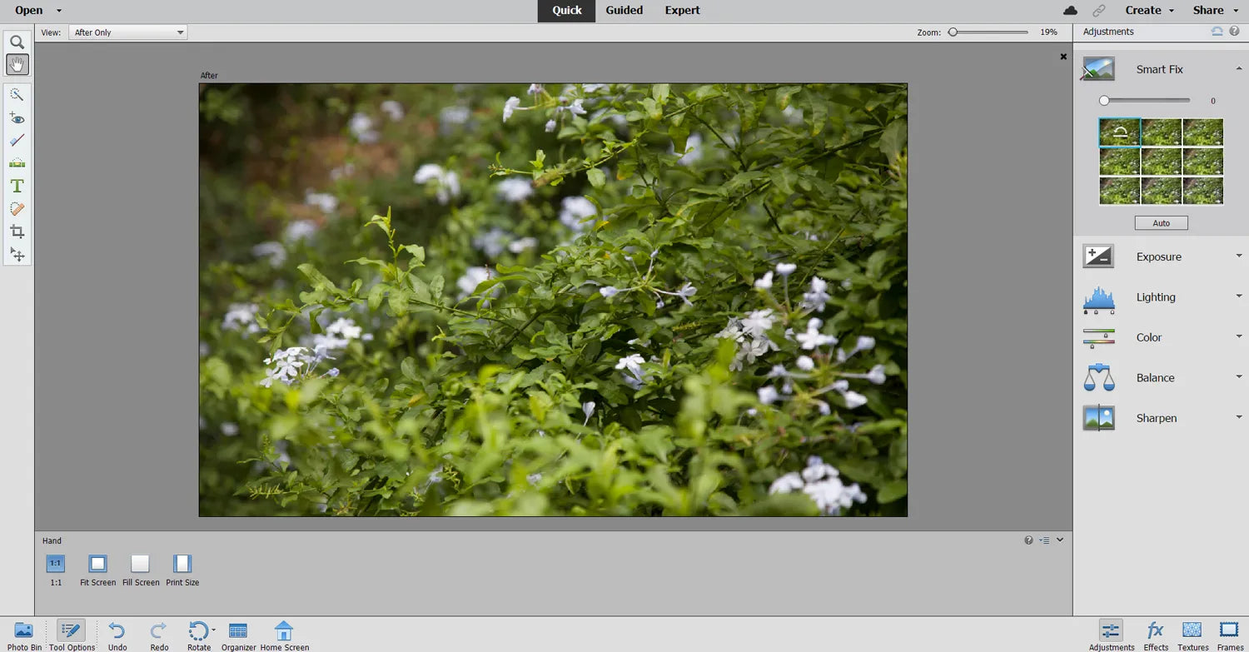1249x652 pixels.
Task: Open the View dropdown showing After Only
Action: [127, 32]
